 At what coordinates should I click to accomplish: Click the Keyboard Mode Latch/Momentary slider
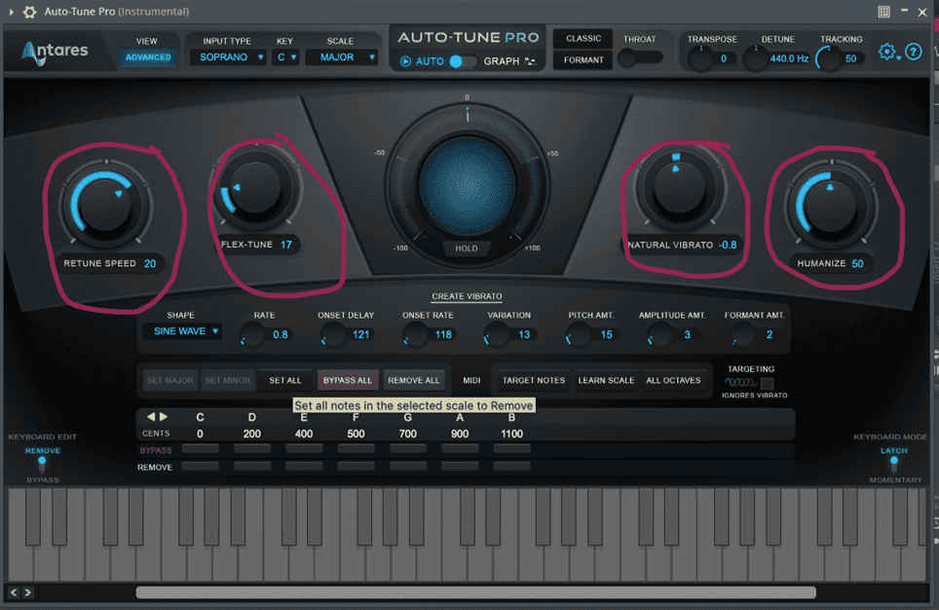tap(893, 464)
